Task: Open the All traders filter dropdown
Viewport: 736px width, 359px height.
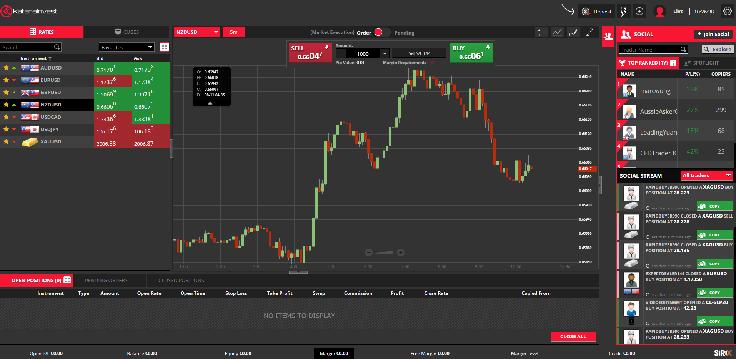Action: tap(706, 175)
